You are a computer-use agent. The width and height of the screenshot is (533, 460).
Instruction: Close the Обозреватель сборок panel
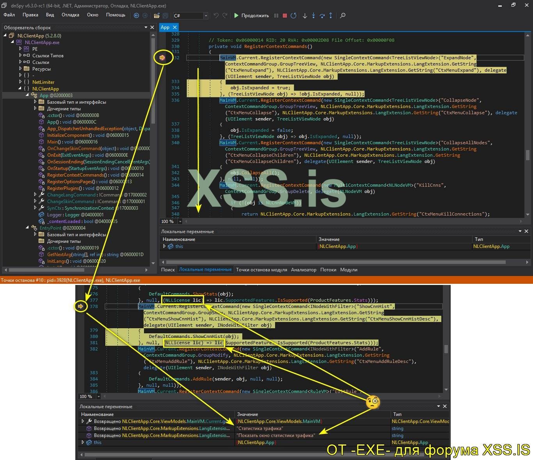click(x=153, y=27)
